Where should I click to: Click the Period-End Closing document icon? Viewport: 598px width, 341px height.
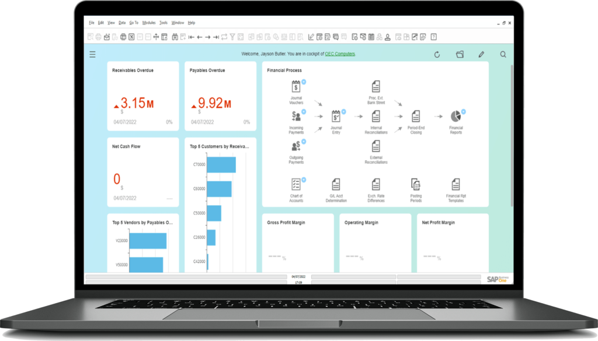coord(415,116)
